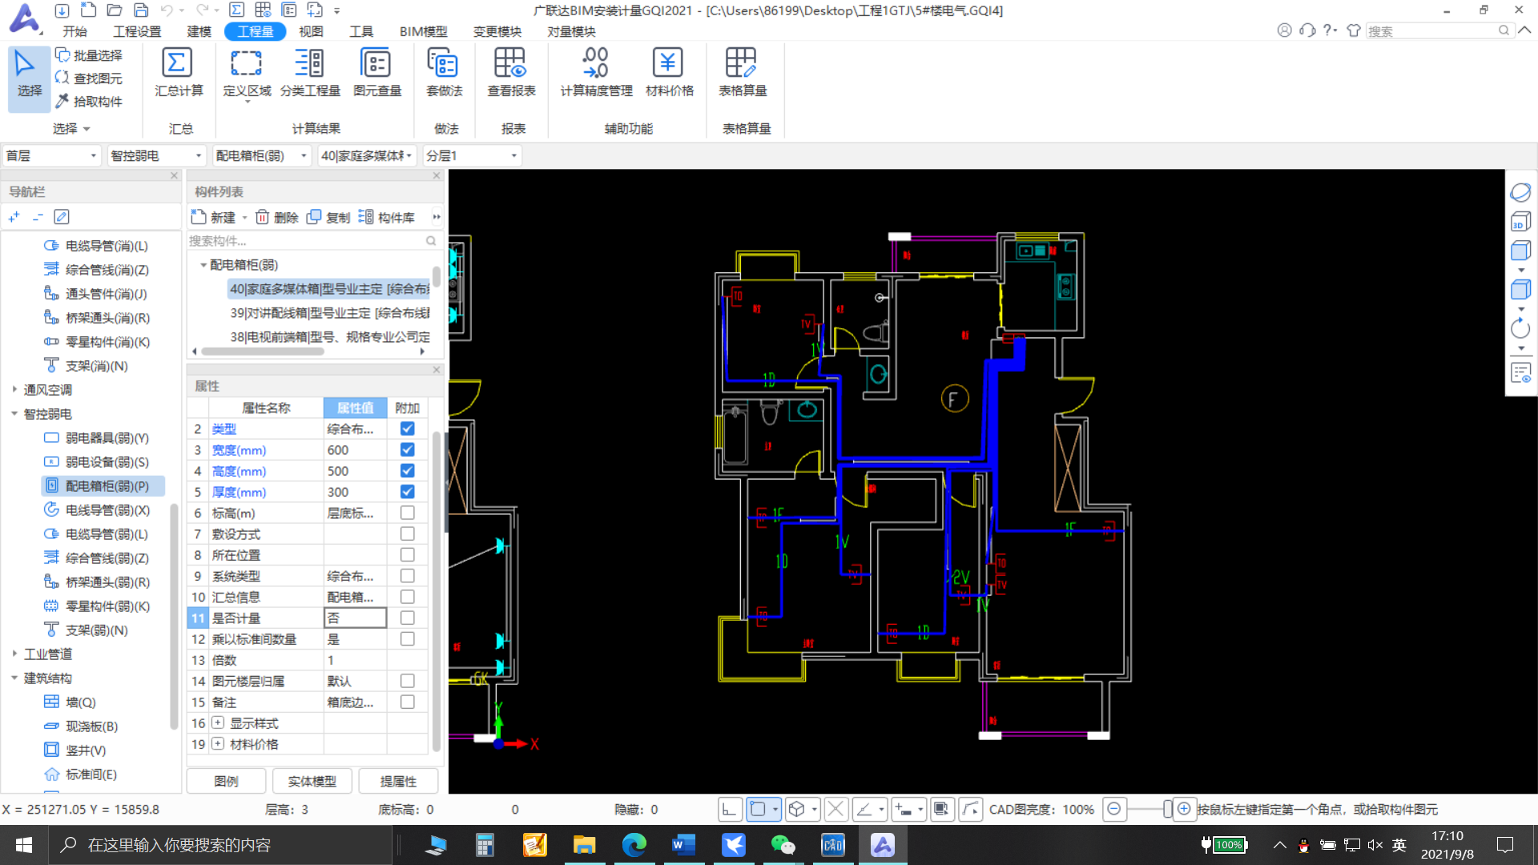Click the cross snap icon in status bar
The width and height of the screenshot is (1538, 865).
[835, 809]
